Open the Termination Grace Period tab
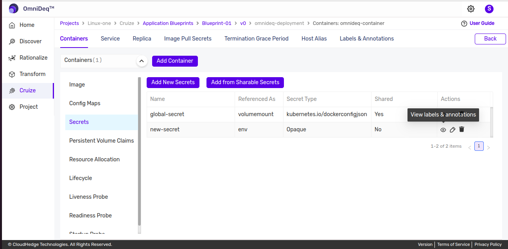This screenshot has width=508, height=249. click(x=257, y=39)
